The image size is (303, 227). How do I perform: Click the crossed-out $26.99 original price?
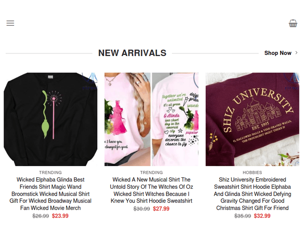coord(40,216)
